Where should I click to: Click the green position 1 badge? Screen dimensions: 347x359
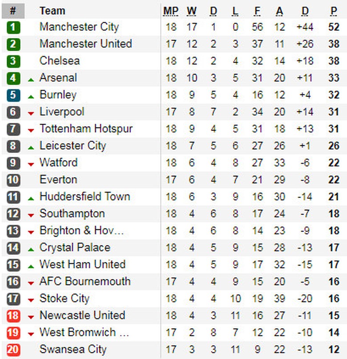pyautogui.click(x=13, y=27)
